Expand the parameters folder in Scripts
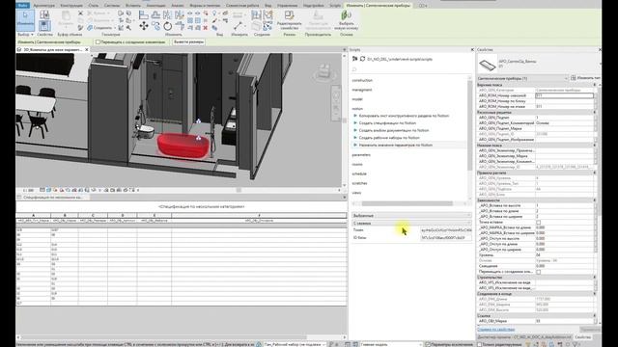The width and height of the screenshot is (618, 347). pyautogui.click(x=361, y=154)
